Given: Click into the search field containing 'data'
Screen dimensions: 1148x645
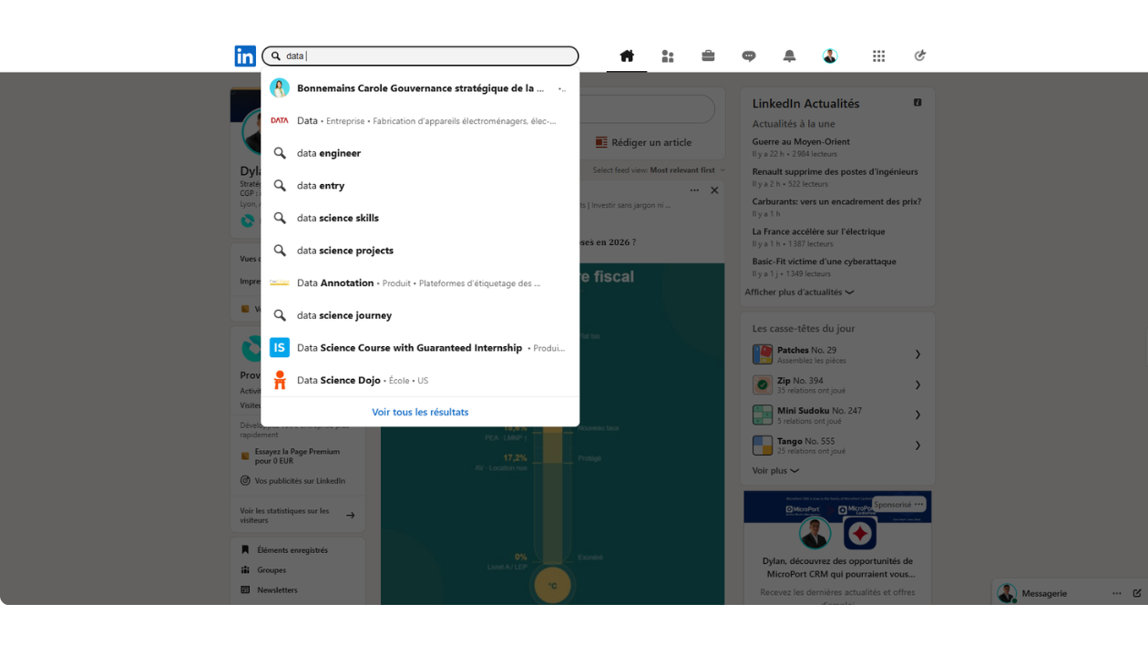Looking at the screenshot, I should pyautogui.click(x=420, y=56).
